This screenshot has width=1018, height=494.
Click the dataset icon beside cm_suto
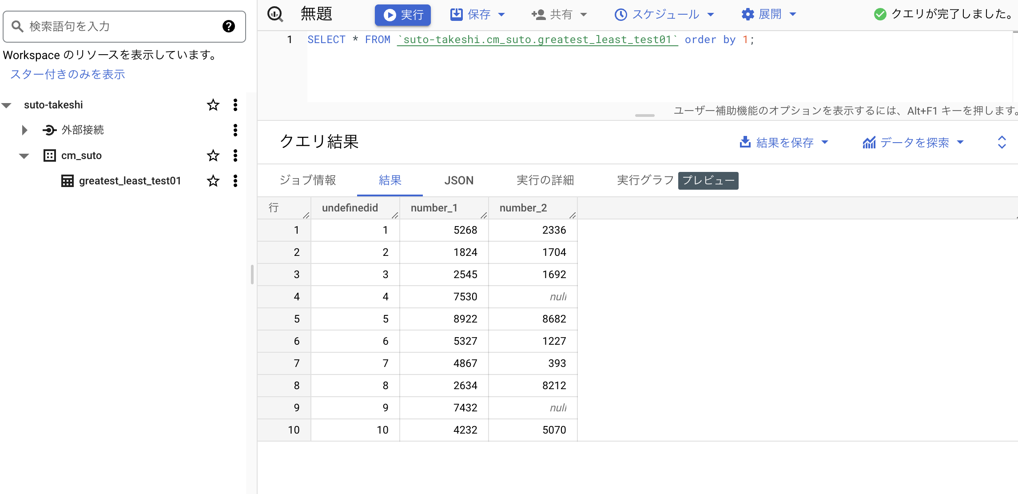click(x=50, y=155)
